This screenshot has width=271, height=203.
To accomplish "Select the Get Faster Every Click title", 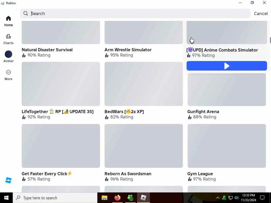I will click(47, 173).
